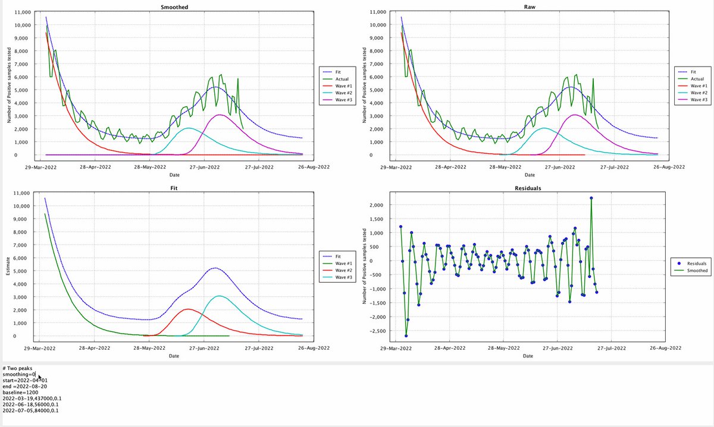
Task: Click the 'Date' axis label under Raw chart
Action: tap(528, 175)
